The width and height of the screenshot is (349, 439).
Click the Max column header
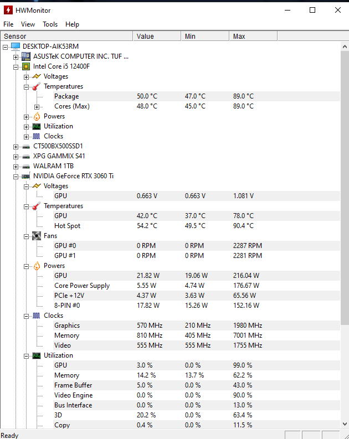254,37
